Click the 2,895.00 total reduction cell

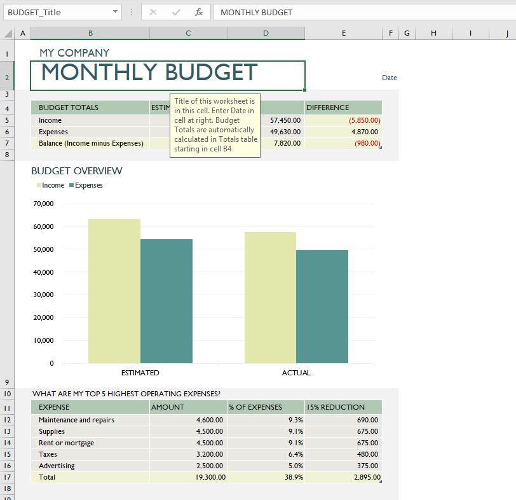pos(343,477)
